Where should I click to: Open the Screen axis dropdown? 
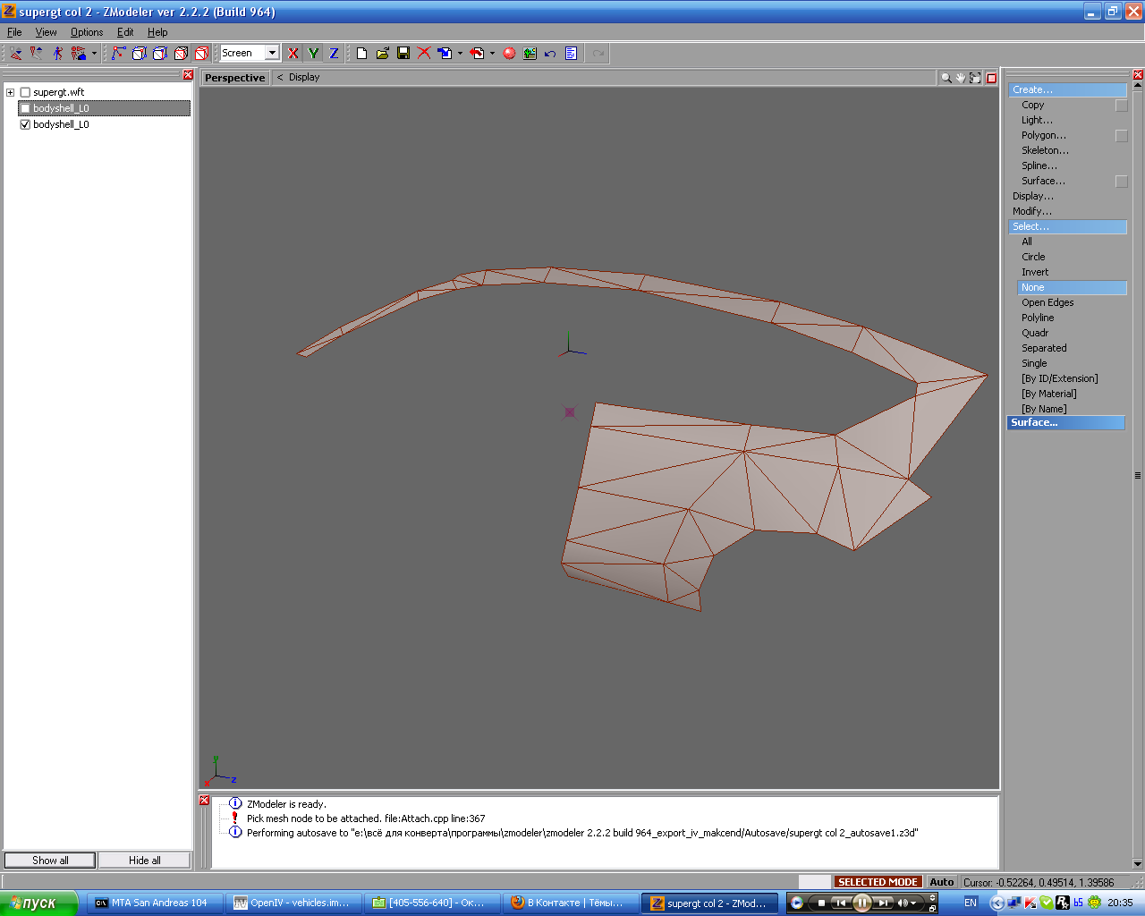(x=272, y=54)
